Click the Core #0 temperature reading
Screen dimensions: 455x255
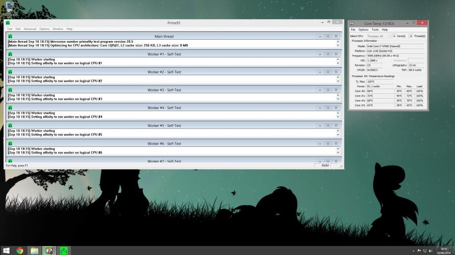[x=380, y=91]
